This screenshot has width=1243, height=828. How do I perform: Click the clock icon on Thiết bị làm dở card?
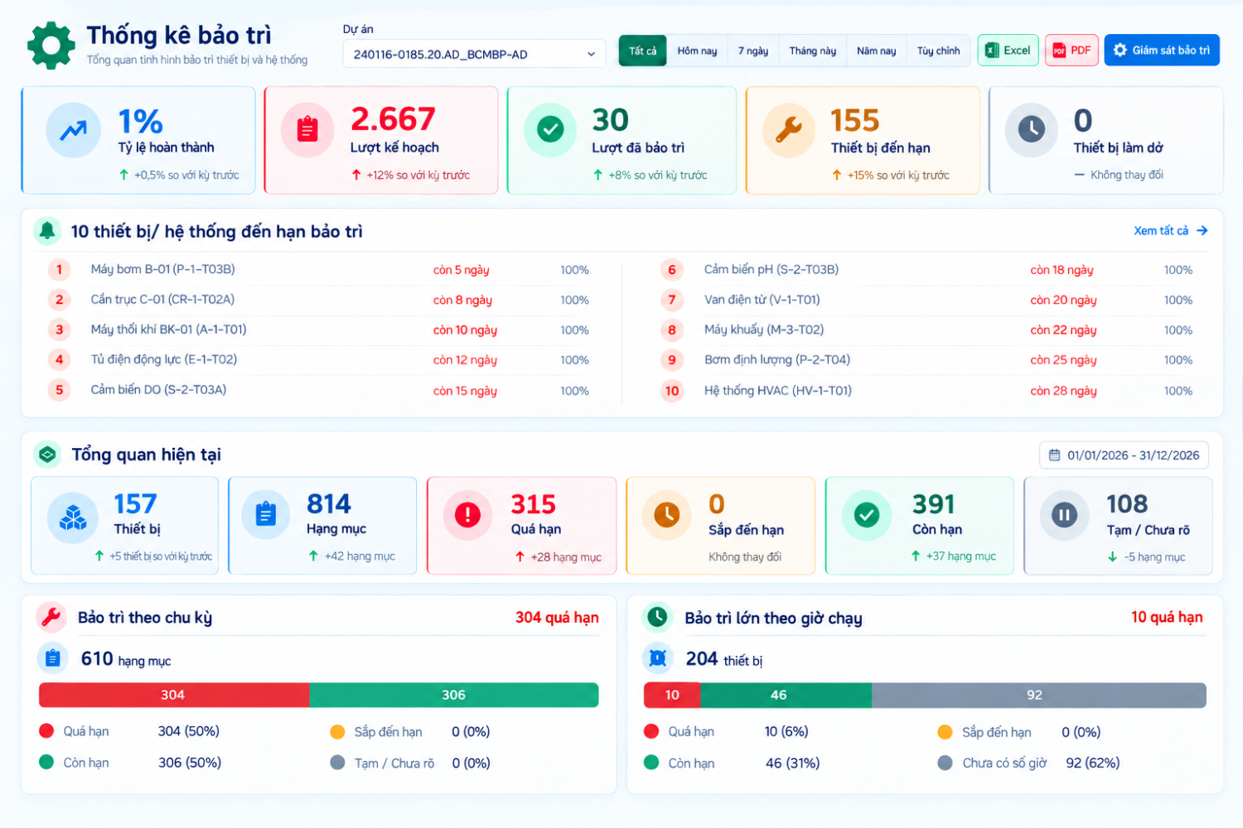click(x=1032, y=130)
